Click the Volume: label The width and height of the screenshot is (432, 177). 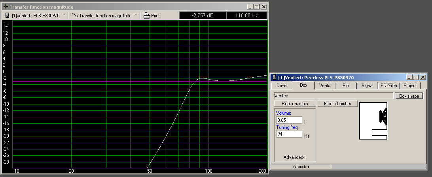pos(284,113)
